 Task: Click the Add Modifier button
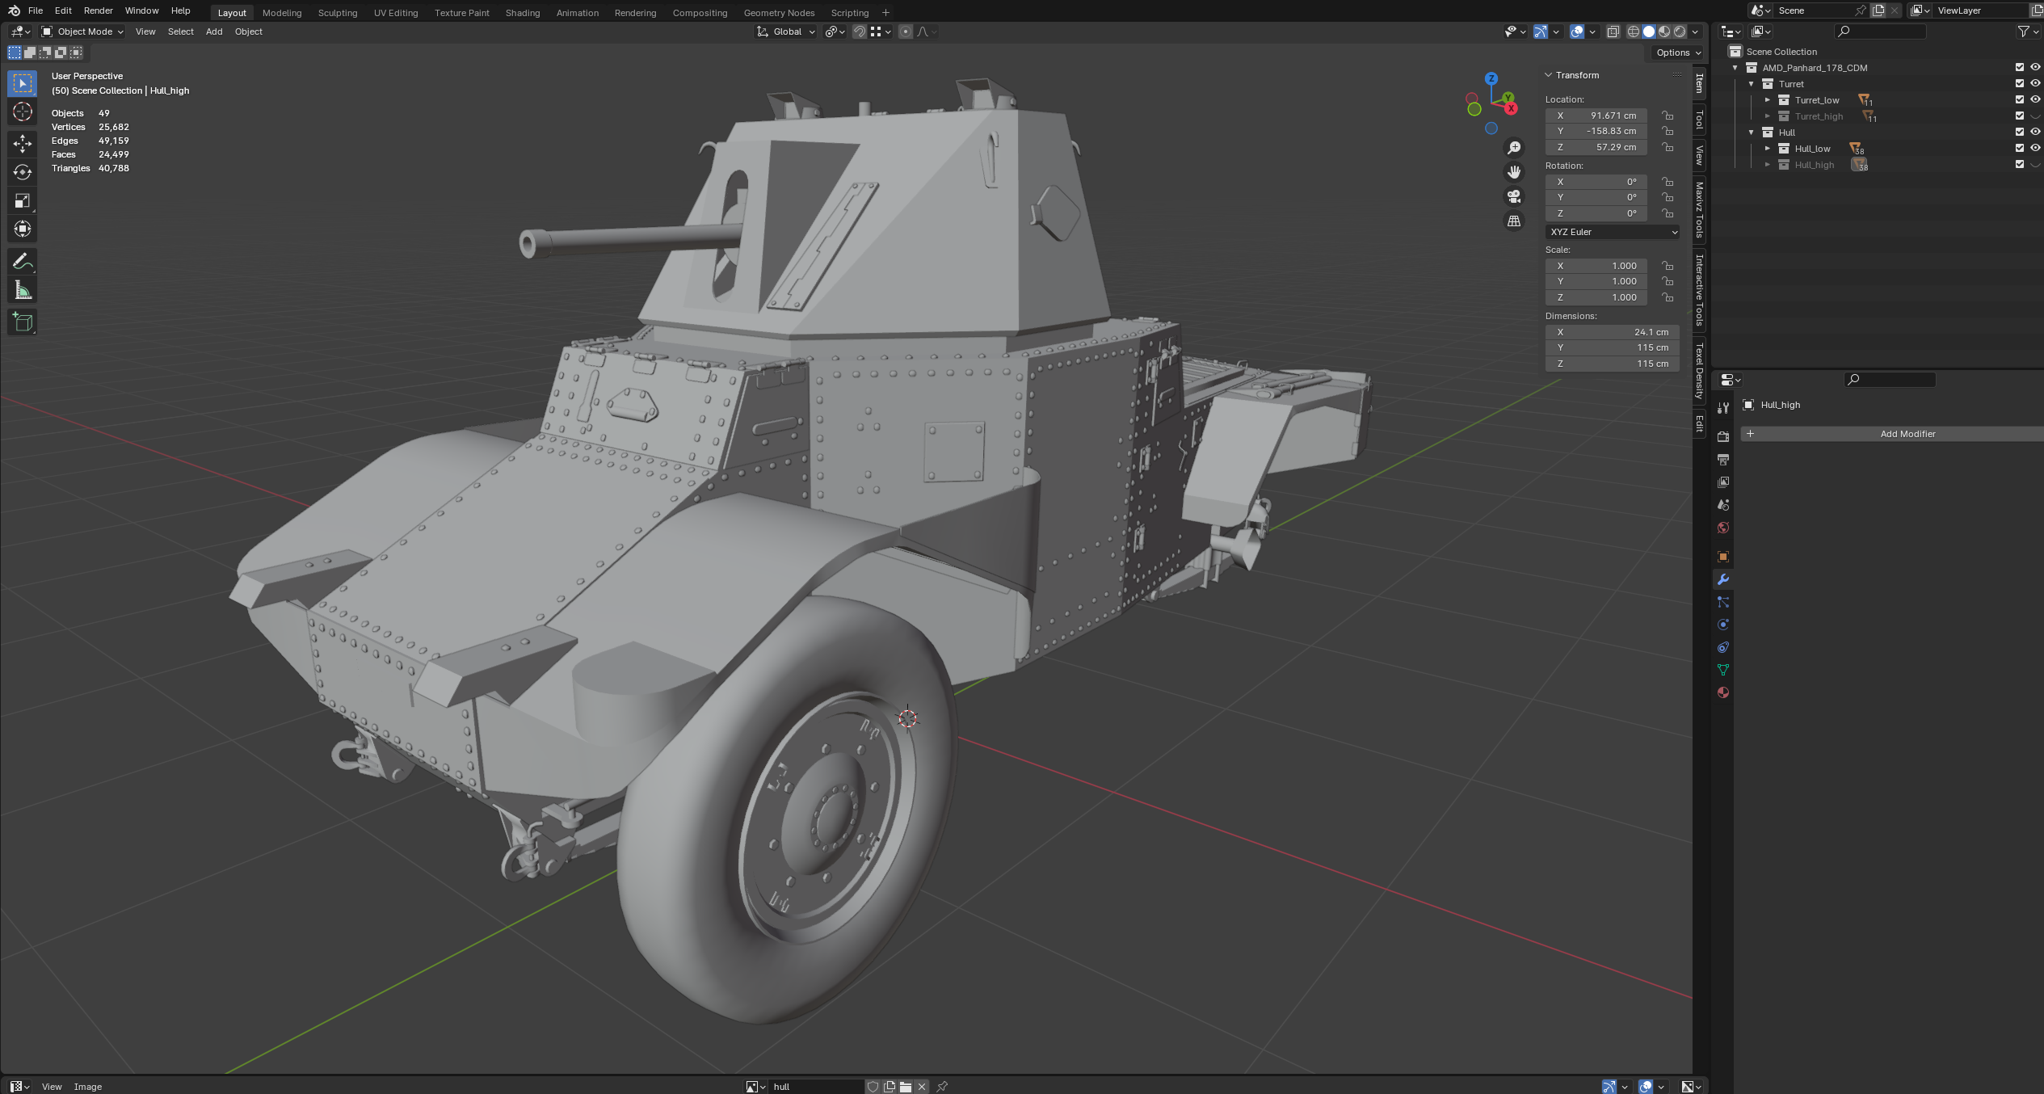point(1890,434)
